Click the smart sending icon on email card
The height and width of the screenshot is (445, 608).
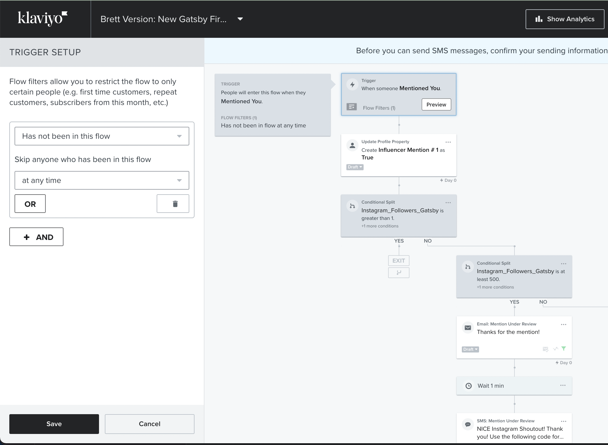(x=546, y=349)
